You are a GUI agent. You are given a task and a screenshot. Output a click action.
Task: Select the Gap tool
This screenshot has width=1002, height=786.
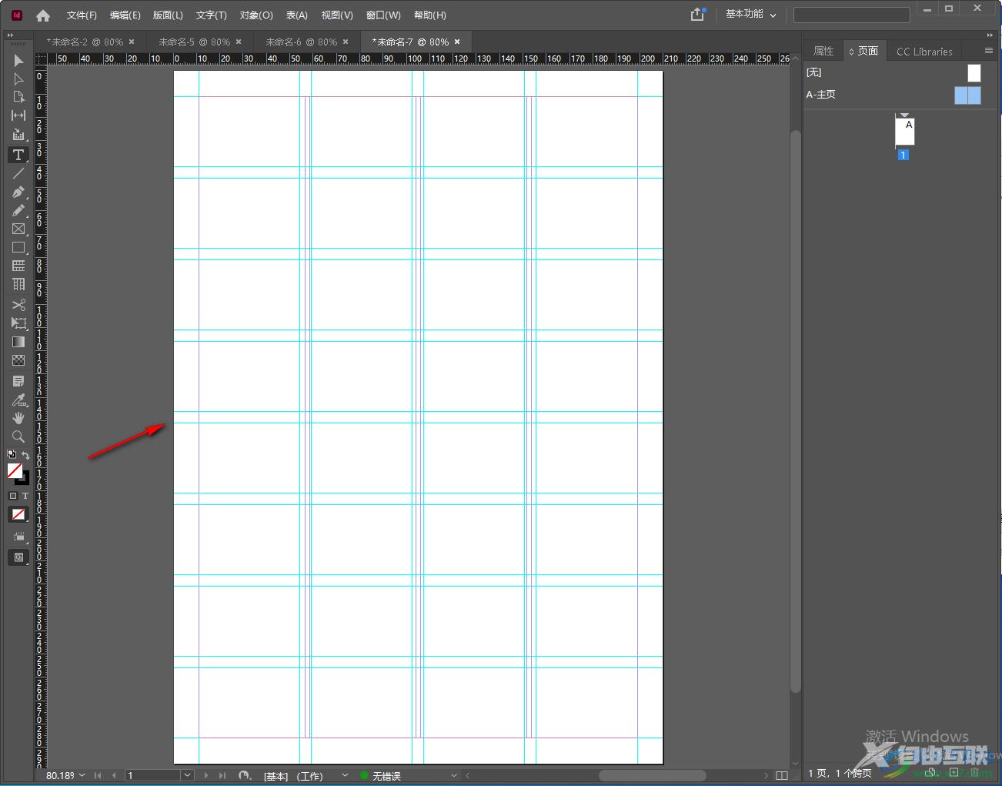18,115
